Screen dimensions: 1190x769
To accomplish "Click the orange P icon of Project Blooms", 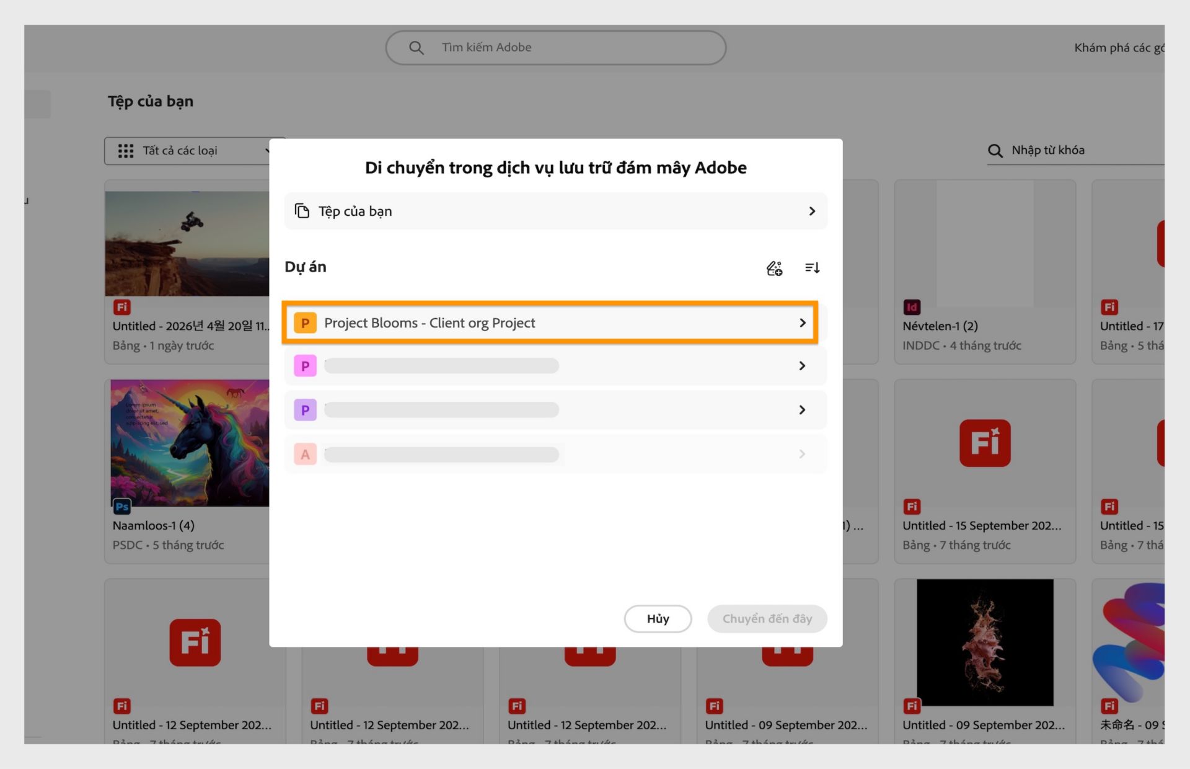I will 305,323.
